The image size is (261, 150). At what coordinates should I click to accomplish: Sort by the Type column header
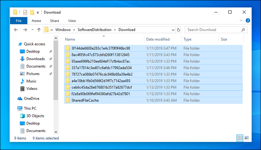point(187,39)
